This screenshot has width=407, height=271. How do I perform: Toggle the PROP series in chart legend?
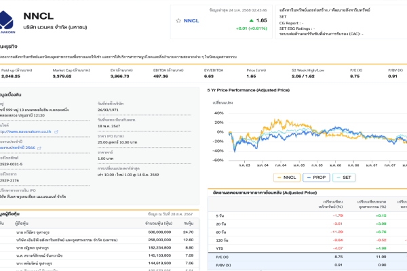317,177
